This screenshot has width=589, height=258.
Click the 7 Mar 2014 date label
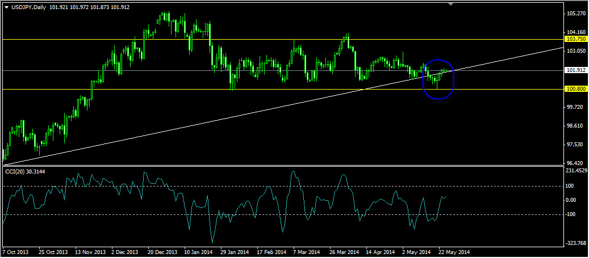[x=308, y=252]
